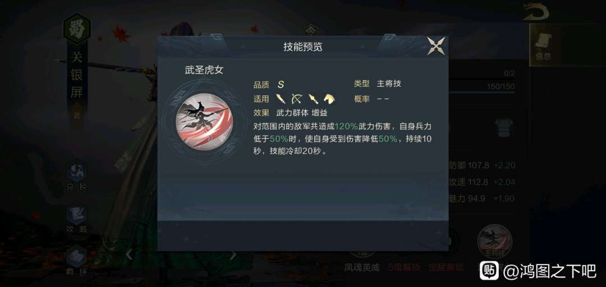Open the armor equipment slot icon

tap(504, 127)
